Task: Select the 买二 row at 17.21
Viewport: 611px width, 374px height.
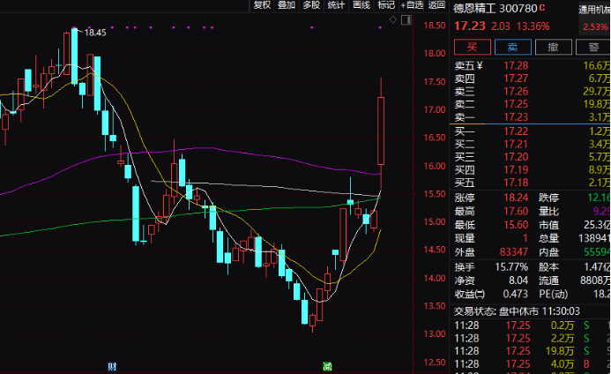Action: (x=531, y=145)
